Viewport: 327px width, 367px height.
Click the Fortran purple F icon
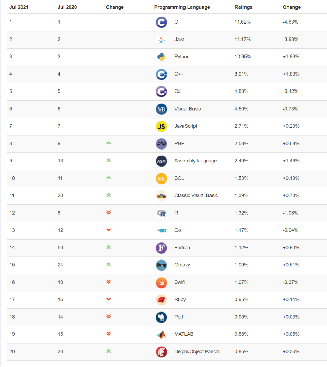tap(161, 248)
